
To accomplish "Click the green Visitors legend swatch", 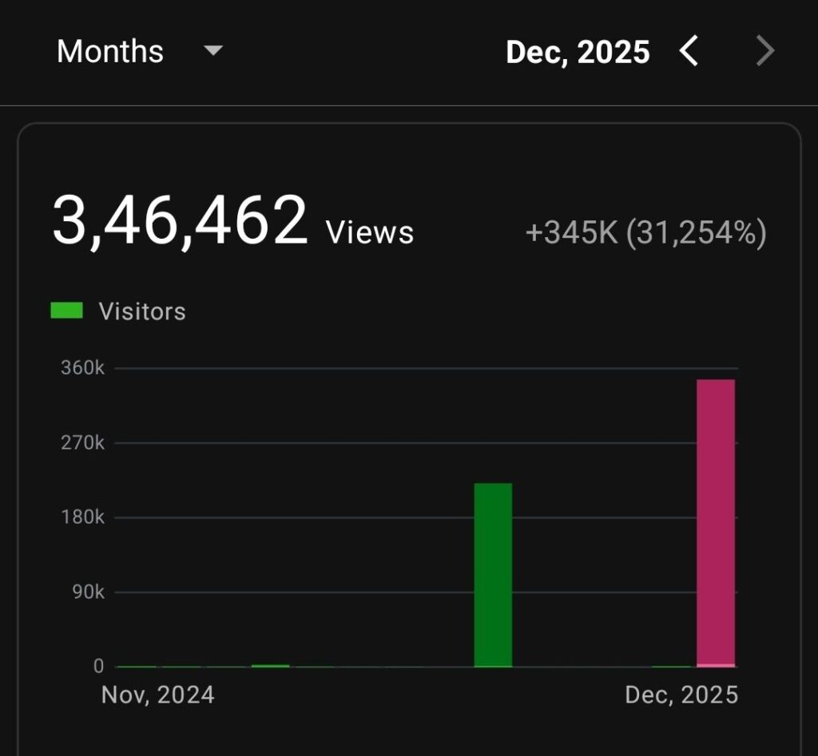I will point(66,311).
